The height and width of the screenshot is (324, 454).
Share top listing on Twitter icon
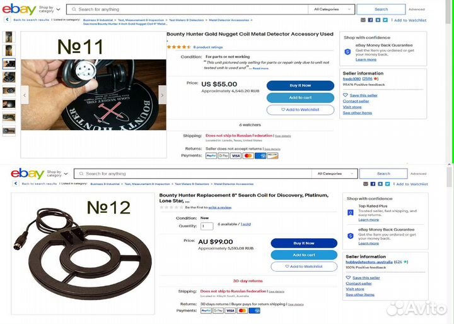[x=385, y=20]
